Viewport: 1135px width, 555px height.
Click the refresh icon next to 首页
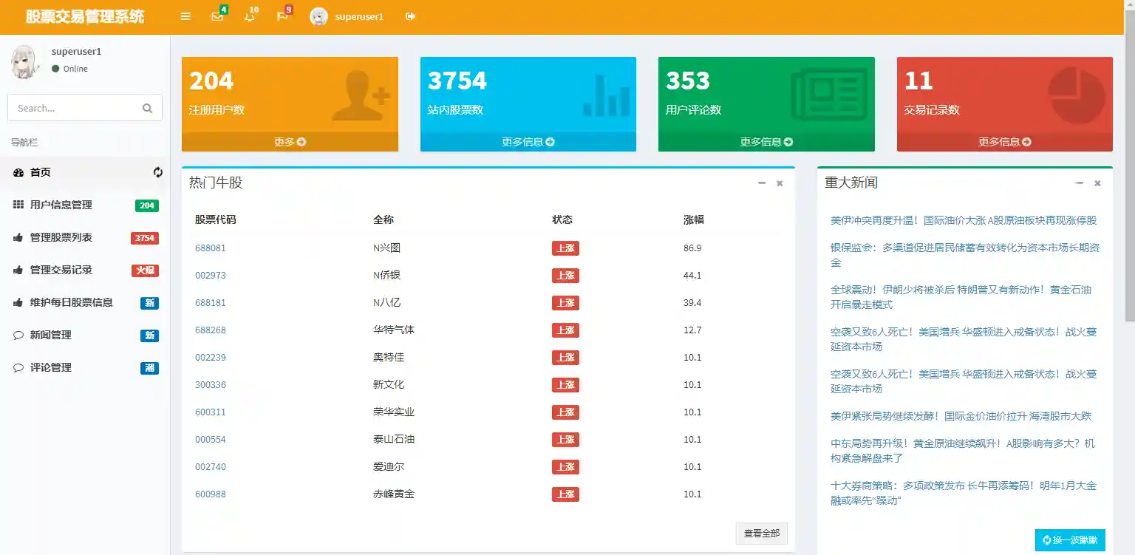157,172
